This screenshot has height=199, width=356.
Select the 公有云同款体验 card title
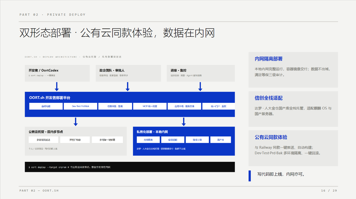(271, 137)
